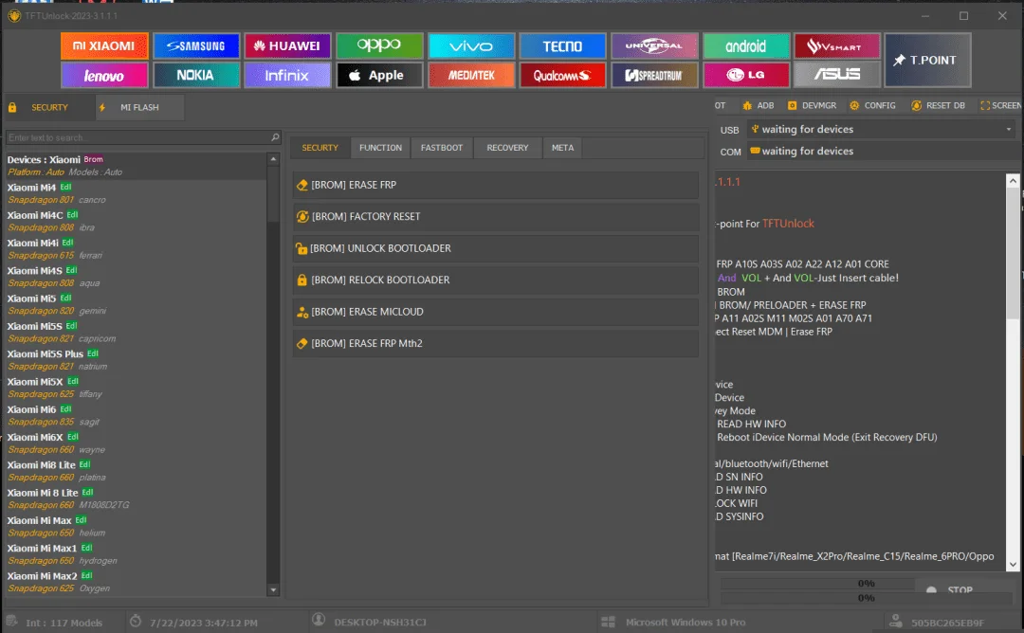The width and height of the screenshot is (1024, 633).
Task: Select the FASTBOOT tab
Action: pyautogui.click(x=442, y=148)
